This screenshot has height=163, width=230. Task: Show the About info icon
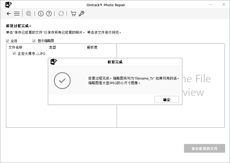click(x=41, y=14)
